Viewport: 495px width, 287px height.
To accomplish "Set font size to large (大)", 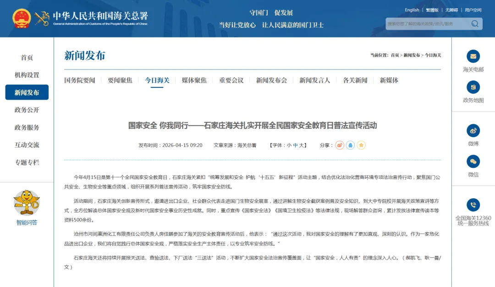I will 302,145.
